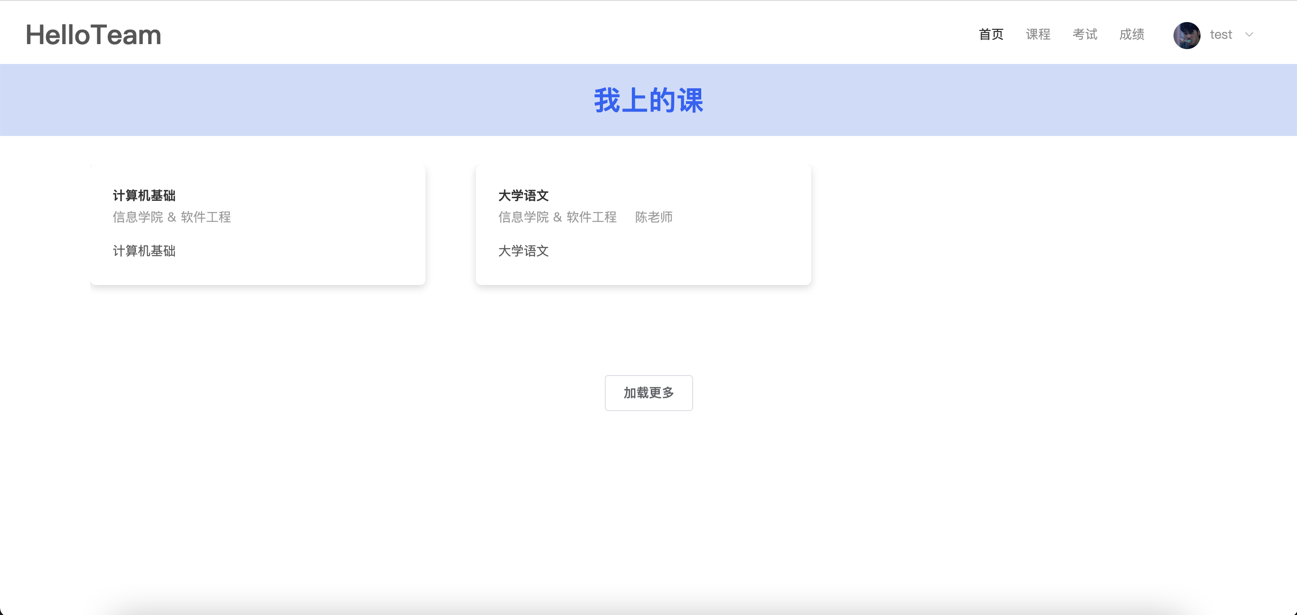Viewport: 1297px width, 615px height.
Task: Click the HelloTeam logo
Action: click(94, 35)
